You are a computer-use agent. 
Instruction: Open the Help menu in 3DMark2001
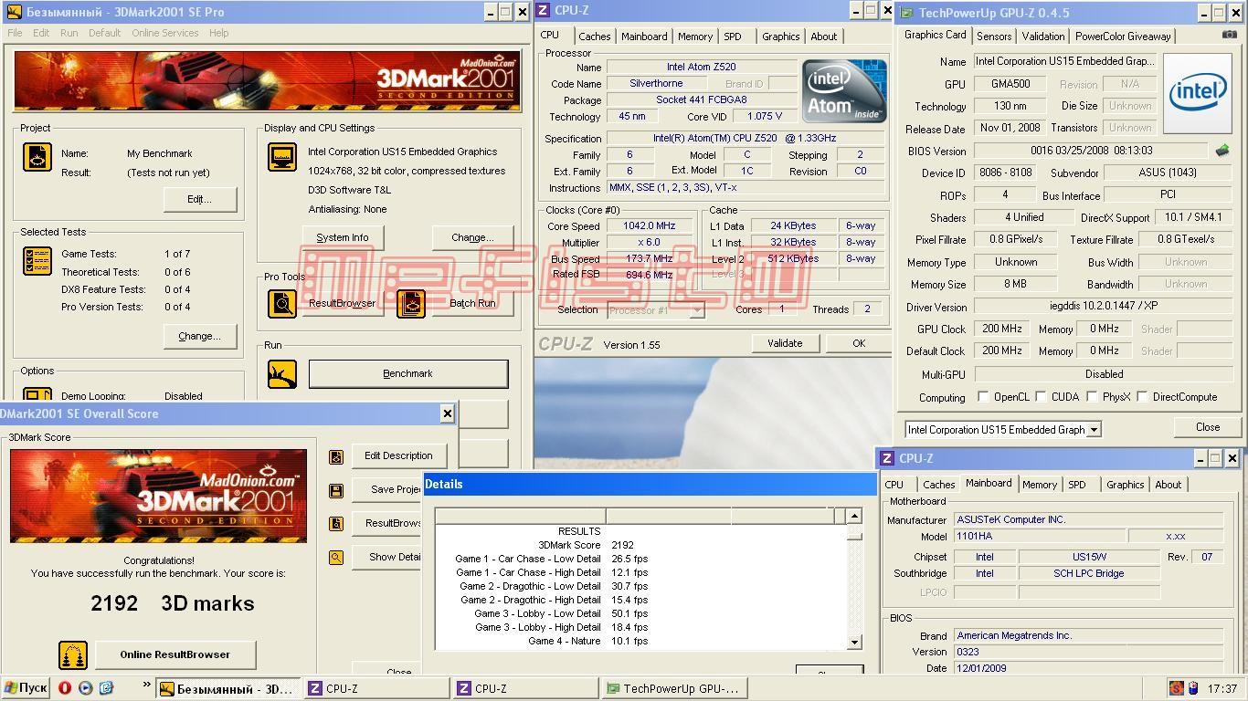pyautogui.click(x=218, y=33)
